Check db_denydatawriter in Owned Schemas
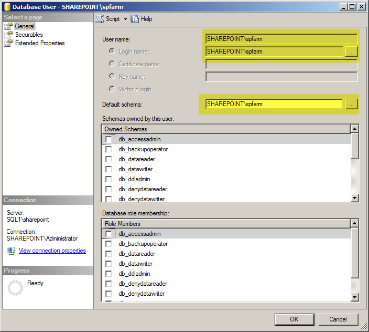The width and height of the screenshot is (369, 332). point(108,199)
